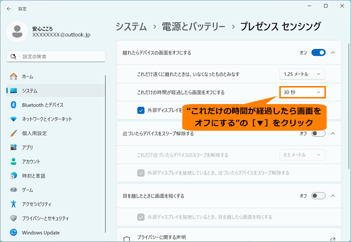The image size is (351, 242).
Task: Collapse 近づいたらデバイスをスリープ解除する section chevron
Action: [333, 133]
